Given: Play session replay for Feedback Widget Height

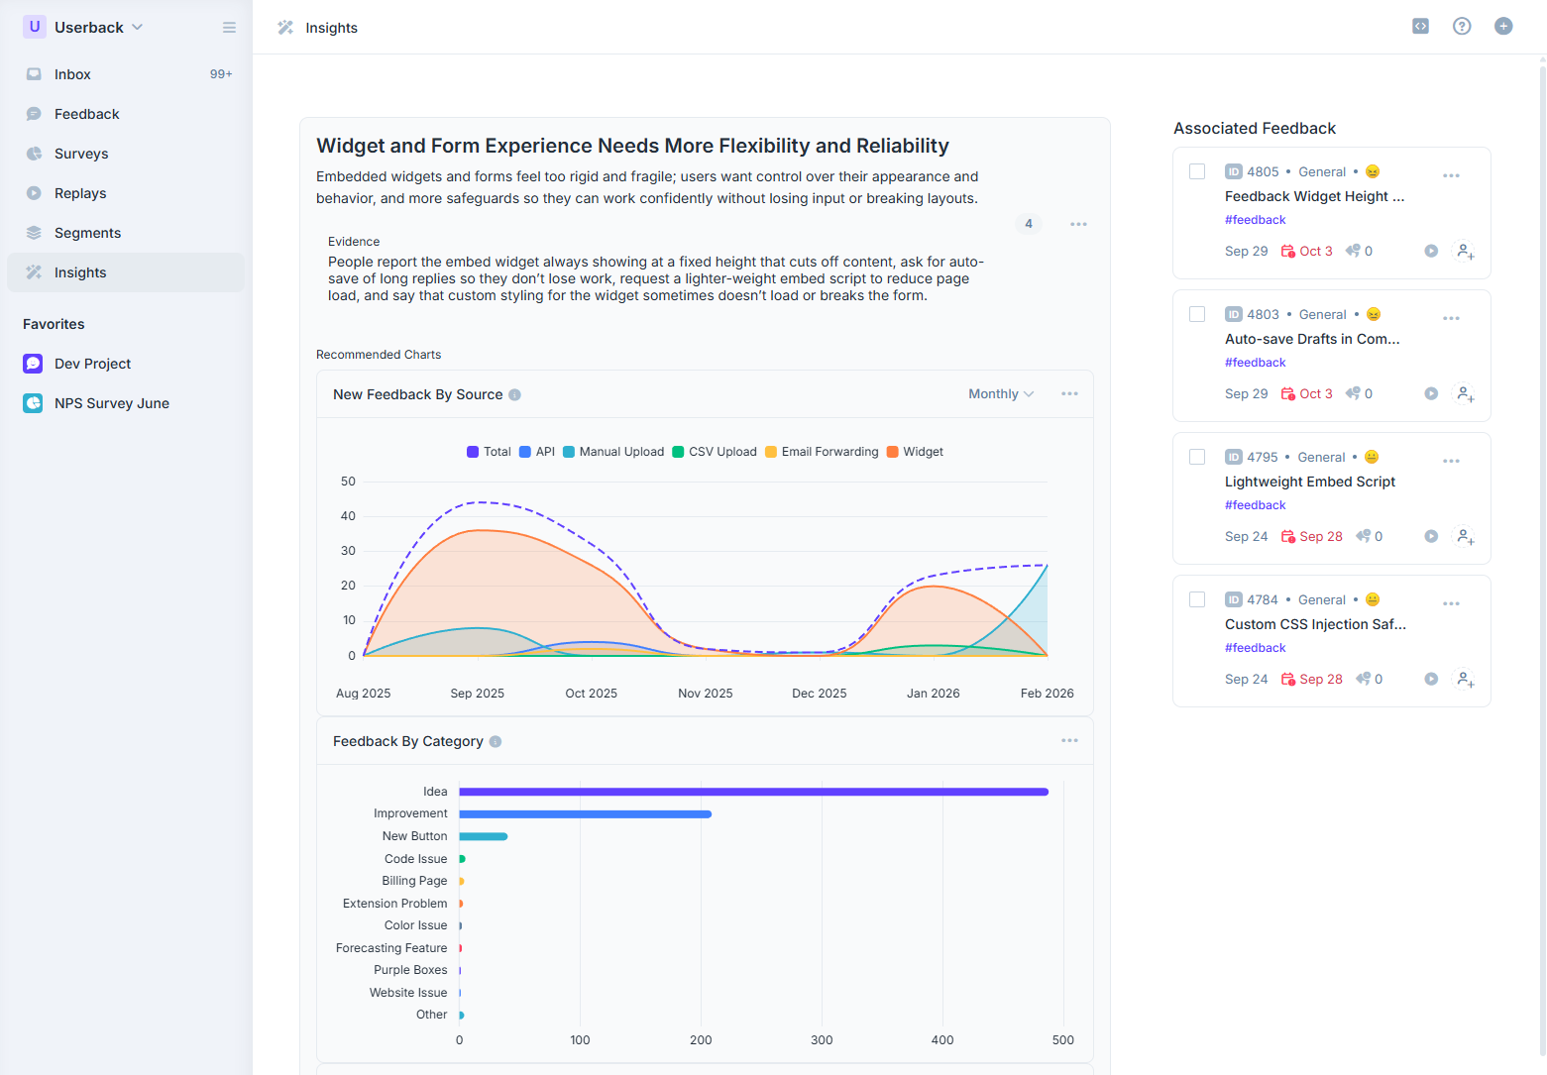Looking at the screenshot, I should (x=1431, y=251).
